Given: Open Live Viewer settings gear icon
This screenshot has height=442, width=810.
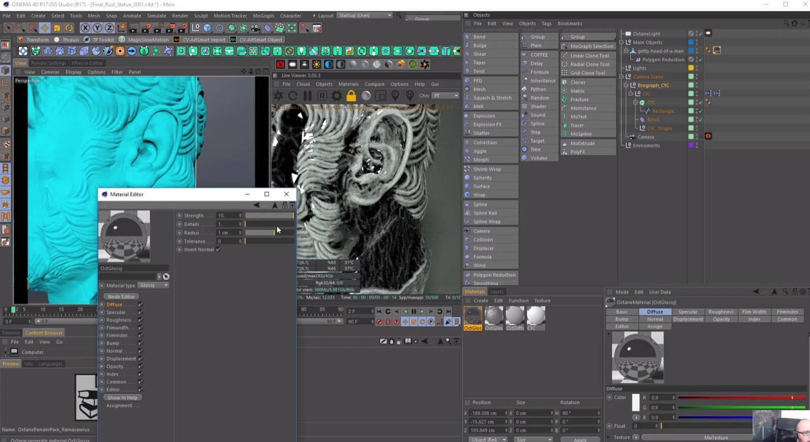Looking at the screenshot, I should pyautogui.click(x=336, y=96).
